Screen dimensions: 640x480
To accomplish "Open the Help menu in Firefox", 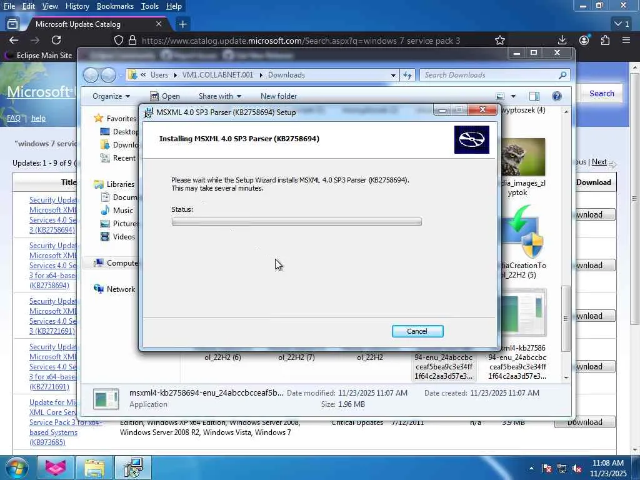I will pos(174,6).
